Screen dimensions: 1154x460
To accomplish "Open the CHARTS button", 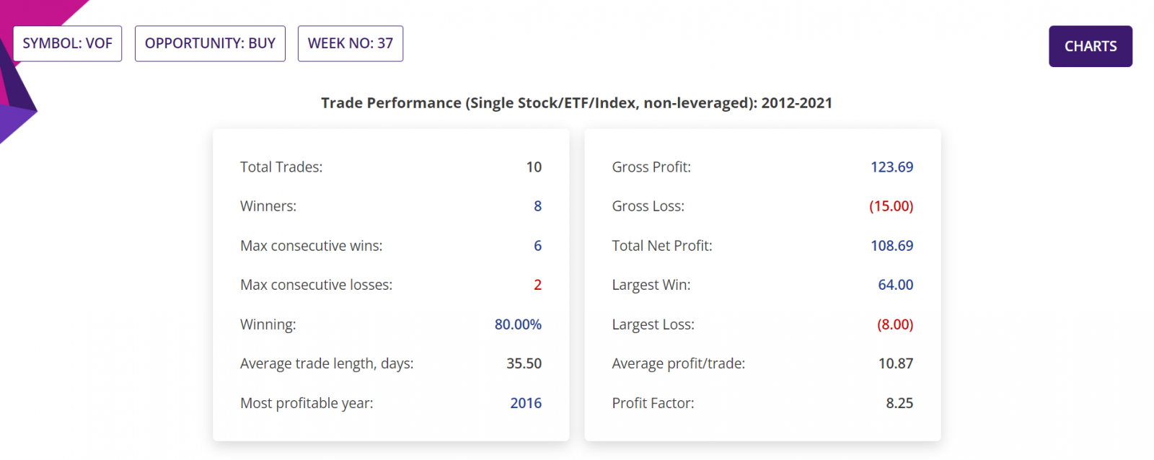I will [1090, 46].
